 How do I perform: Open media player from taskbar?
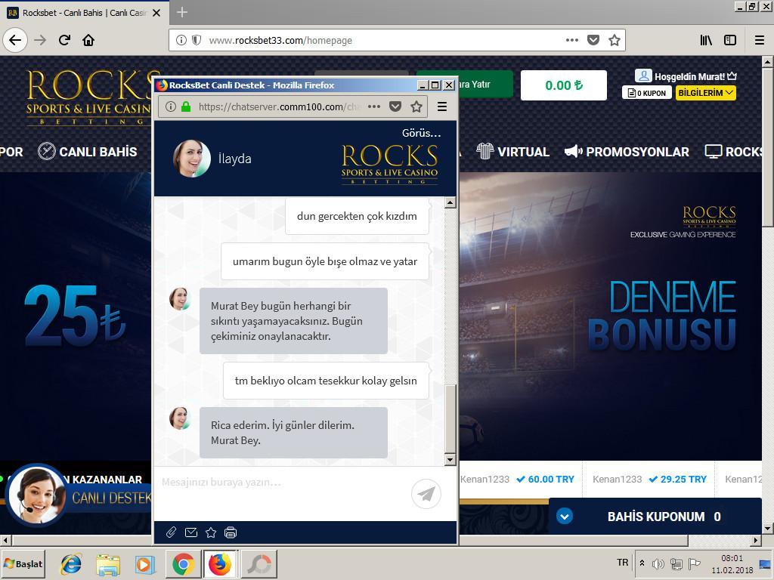(x=145, y=564)
